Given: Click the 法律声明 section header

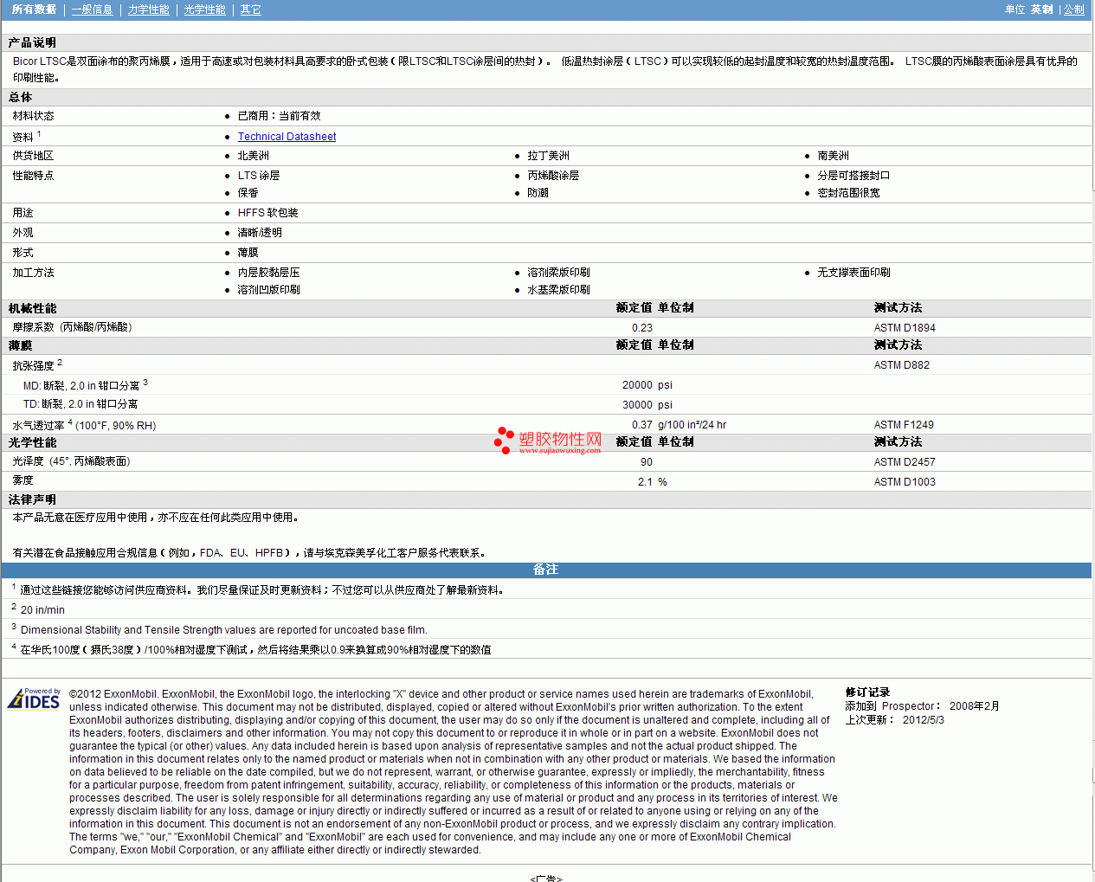Looking at the screenshot, I should click(33, 499).
